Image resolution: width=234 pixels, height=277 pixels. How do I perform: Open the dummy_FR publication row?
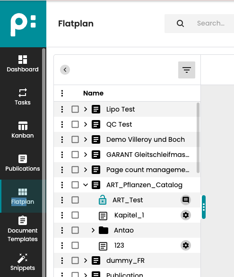tap(125, 260)
